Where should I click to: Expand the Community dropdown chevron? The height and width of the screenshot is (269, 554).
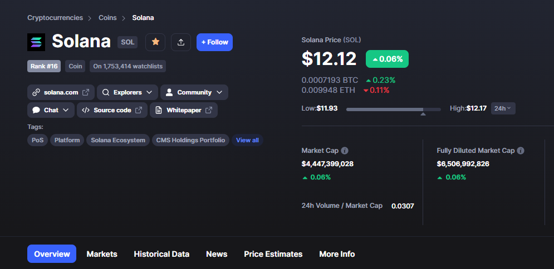[x=219, y=92]
